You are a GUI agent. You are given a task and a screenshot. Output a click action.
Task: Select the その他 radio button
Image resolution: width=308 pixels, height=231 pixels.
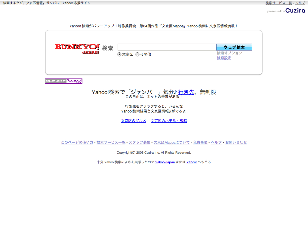click(137, 54)
